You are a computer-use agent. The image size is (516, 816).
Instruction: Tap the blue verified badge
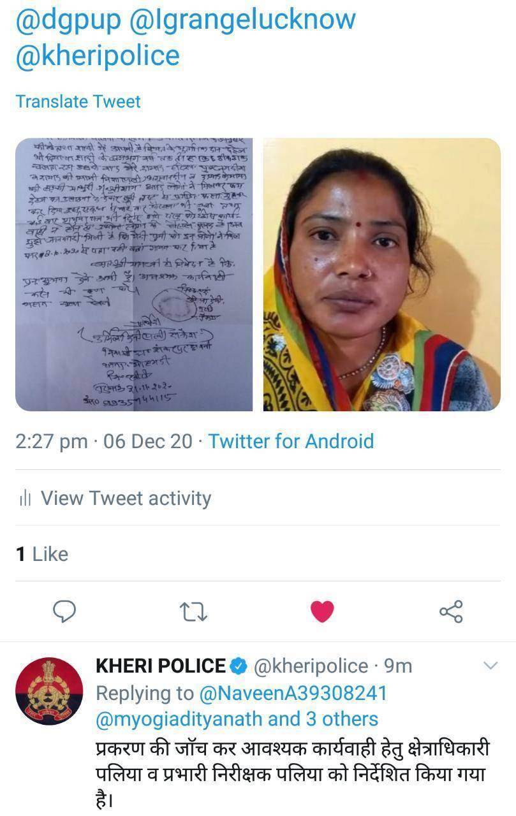[x=238, y=666]
